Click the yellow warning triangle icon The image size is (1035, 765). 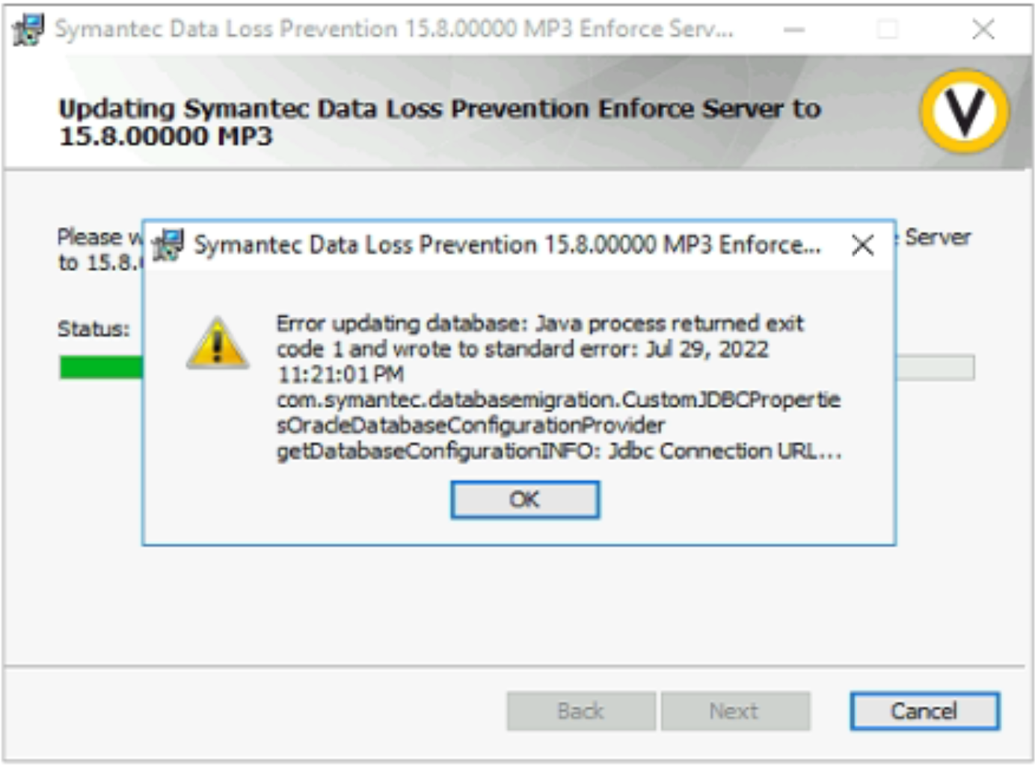[217, 344]
